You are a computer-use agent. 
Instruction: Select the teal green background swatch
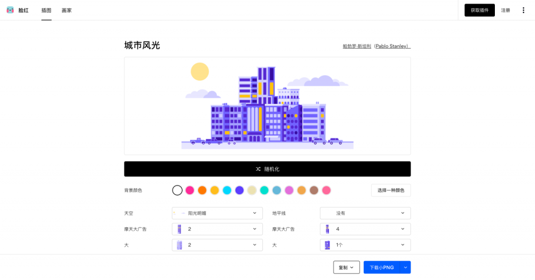(x=264, y=190)
